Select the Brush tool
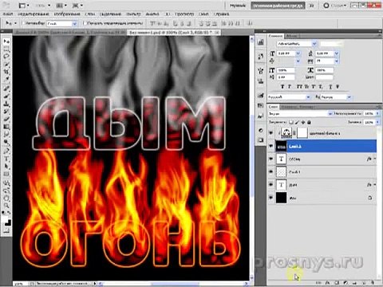 tap(6, 96)
